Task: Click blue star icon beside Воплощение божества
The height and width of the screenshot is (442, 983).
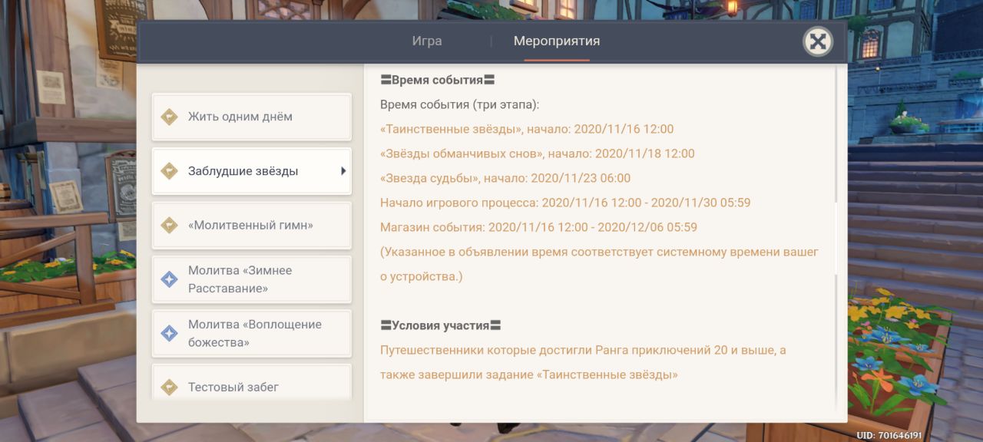Action: click(169, 333)
